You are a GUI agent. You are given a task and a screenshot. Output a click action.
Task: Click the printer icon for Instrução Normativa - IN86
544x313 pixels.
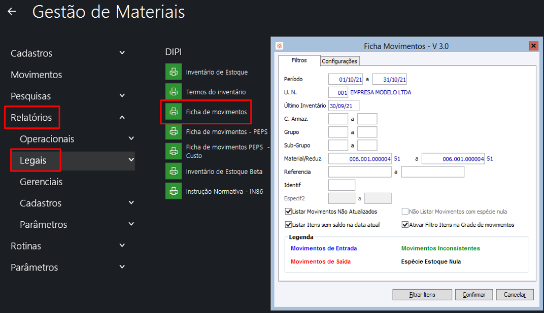click(x=174, y=191)
